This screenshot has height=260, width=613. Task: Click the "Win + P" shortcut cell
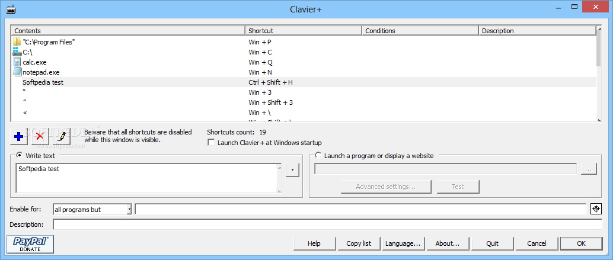(260, 42)
